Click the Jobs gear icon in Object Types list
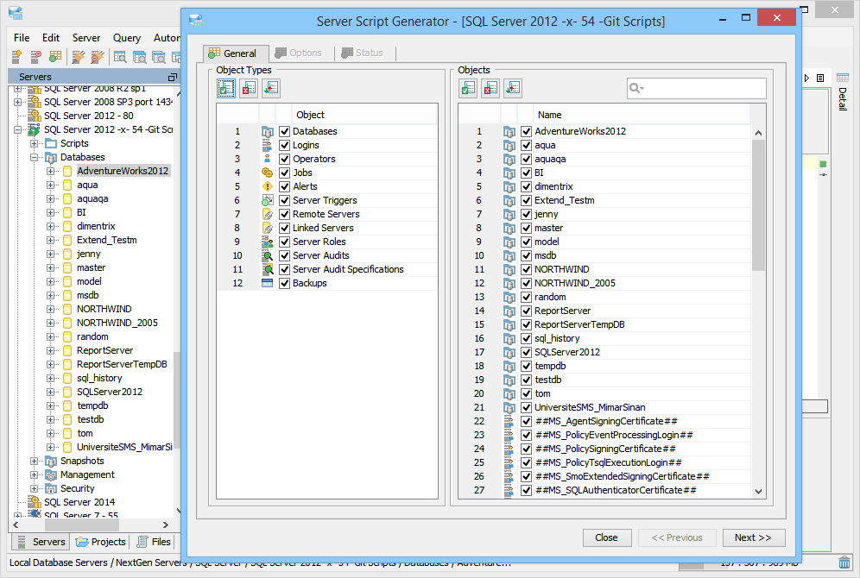The width and height of the screenshot is (860, 578). click(x=267, y=173)
